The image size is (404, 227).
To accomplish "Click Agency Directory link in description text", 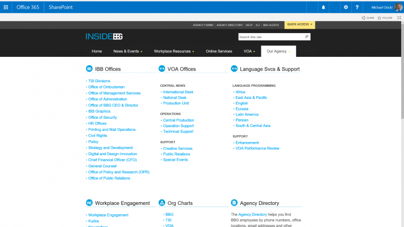I will pyautogui.click(x=253, y=214).
